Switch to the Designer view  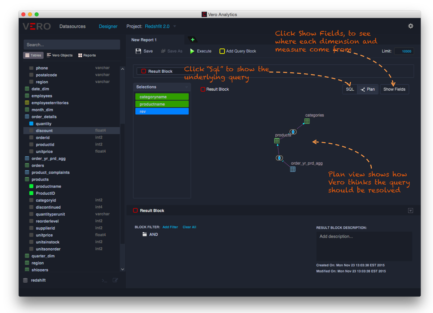coord(108,26)
